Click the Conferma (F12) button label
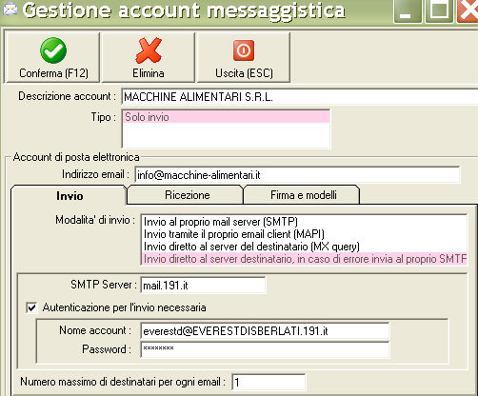Screen dimensions: 478x396 coord(53,73)
